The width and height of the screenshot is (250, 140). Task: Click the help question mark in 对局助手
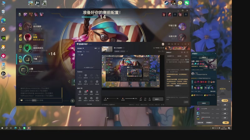click(x=213, y=54)
